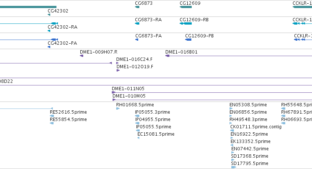Open the CG42302 gene label
Image resolution: width=312 pixels, height=169 pixels.
58,11
